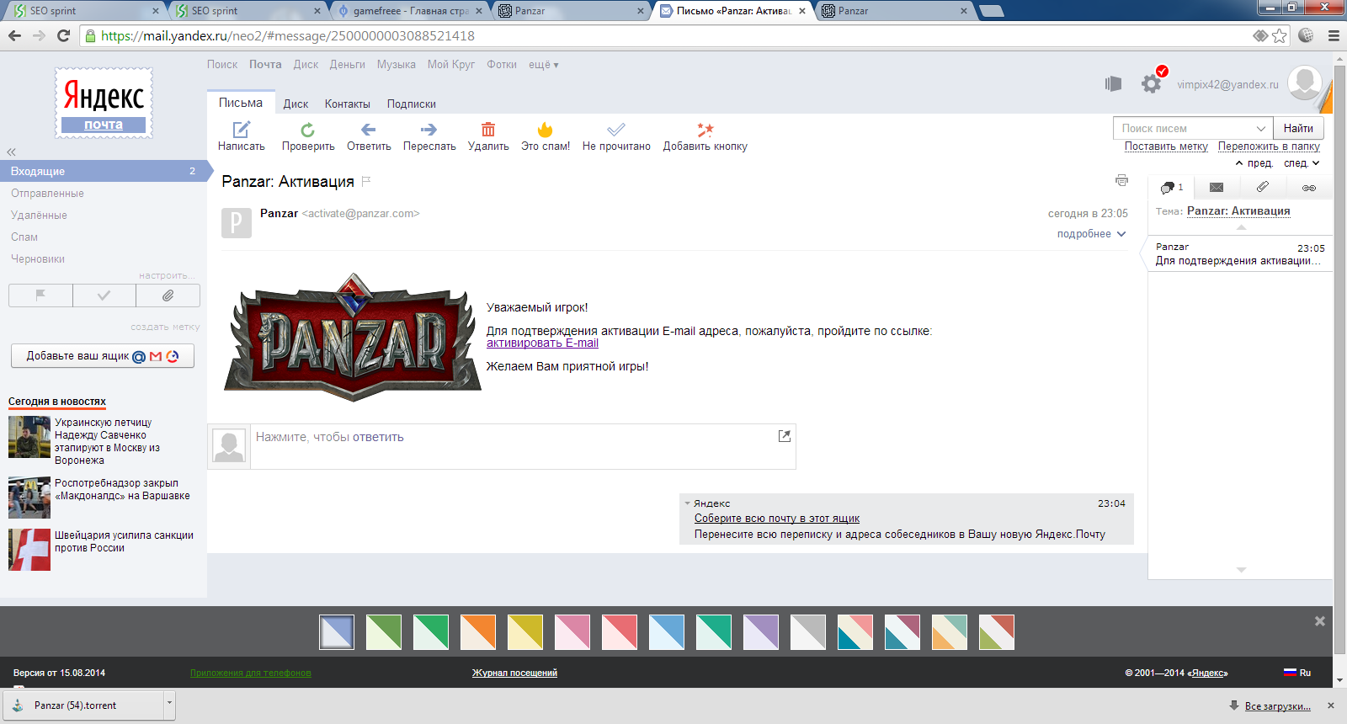Open Panzar (54).torrent downloaded file

point(83,705)
